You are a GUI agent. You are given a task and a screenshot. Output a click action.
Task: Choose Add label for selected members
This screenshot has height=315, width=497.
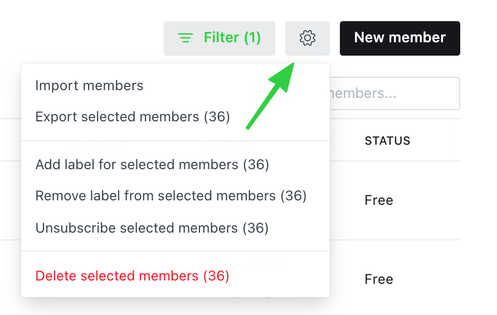[152, 165]
